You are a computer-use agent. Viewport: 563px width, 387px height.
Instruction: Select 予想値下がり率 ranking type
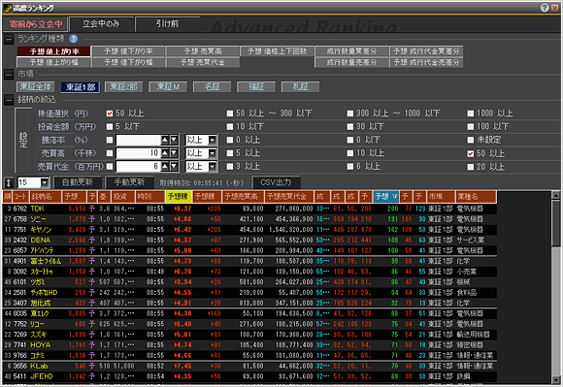[128, 51]
